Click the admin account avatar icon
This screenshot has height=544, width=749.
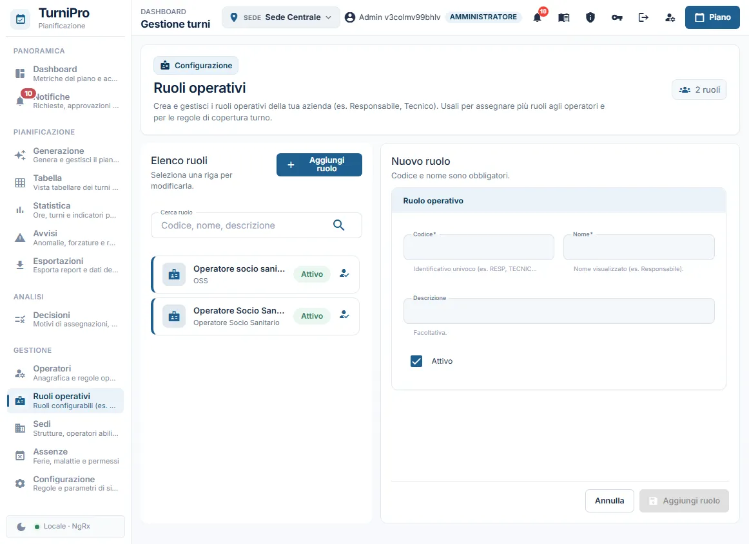point(350,17)
